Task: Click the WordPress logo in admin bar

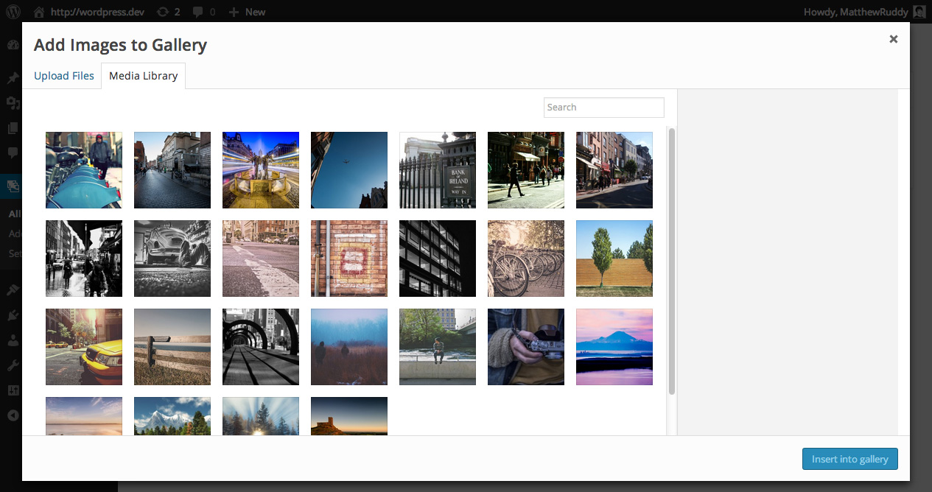Action: (x=13, y=12)
